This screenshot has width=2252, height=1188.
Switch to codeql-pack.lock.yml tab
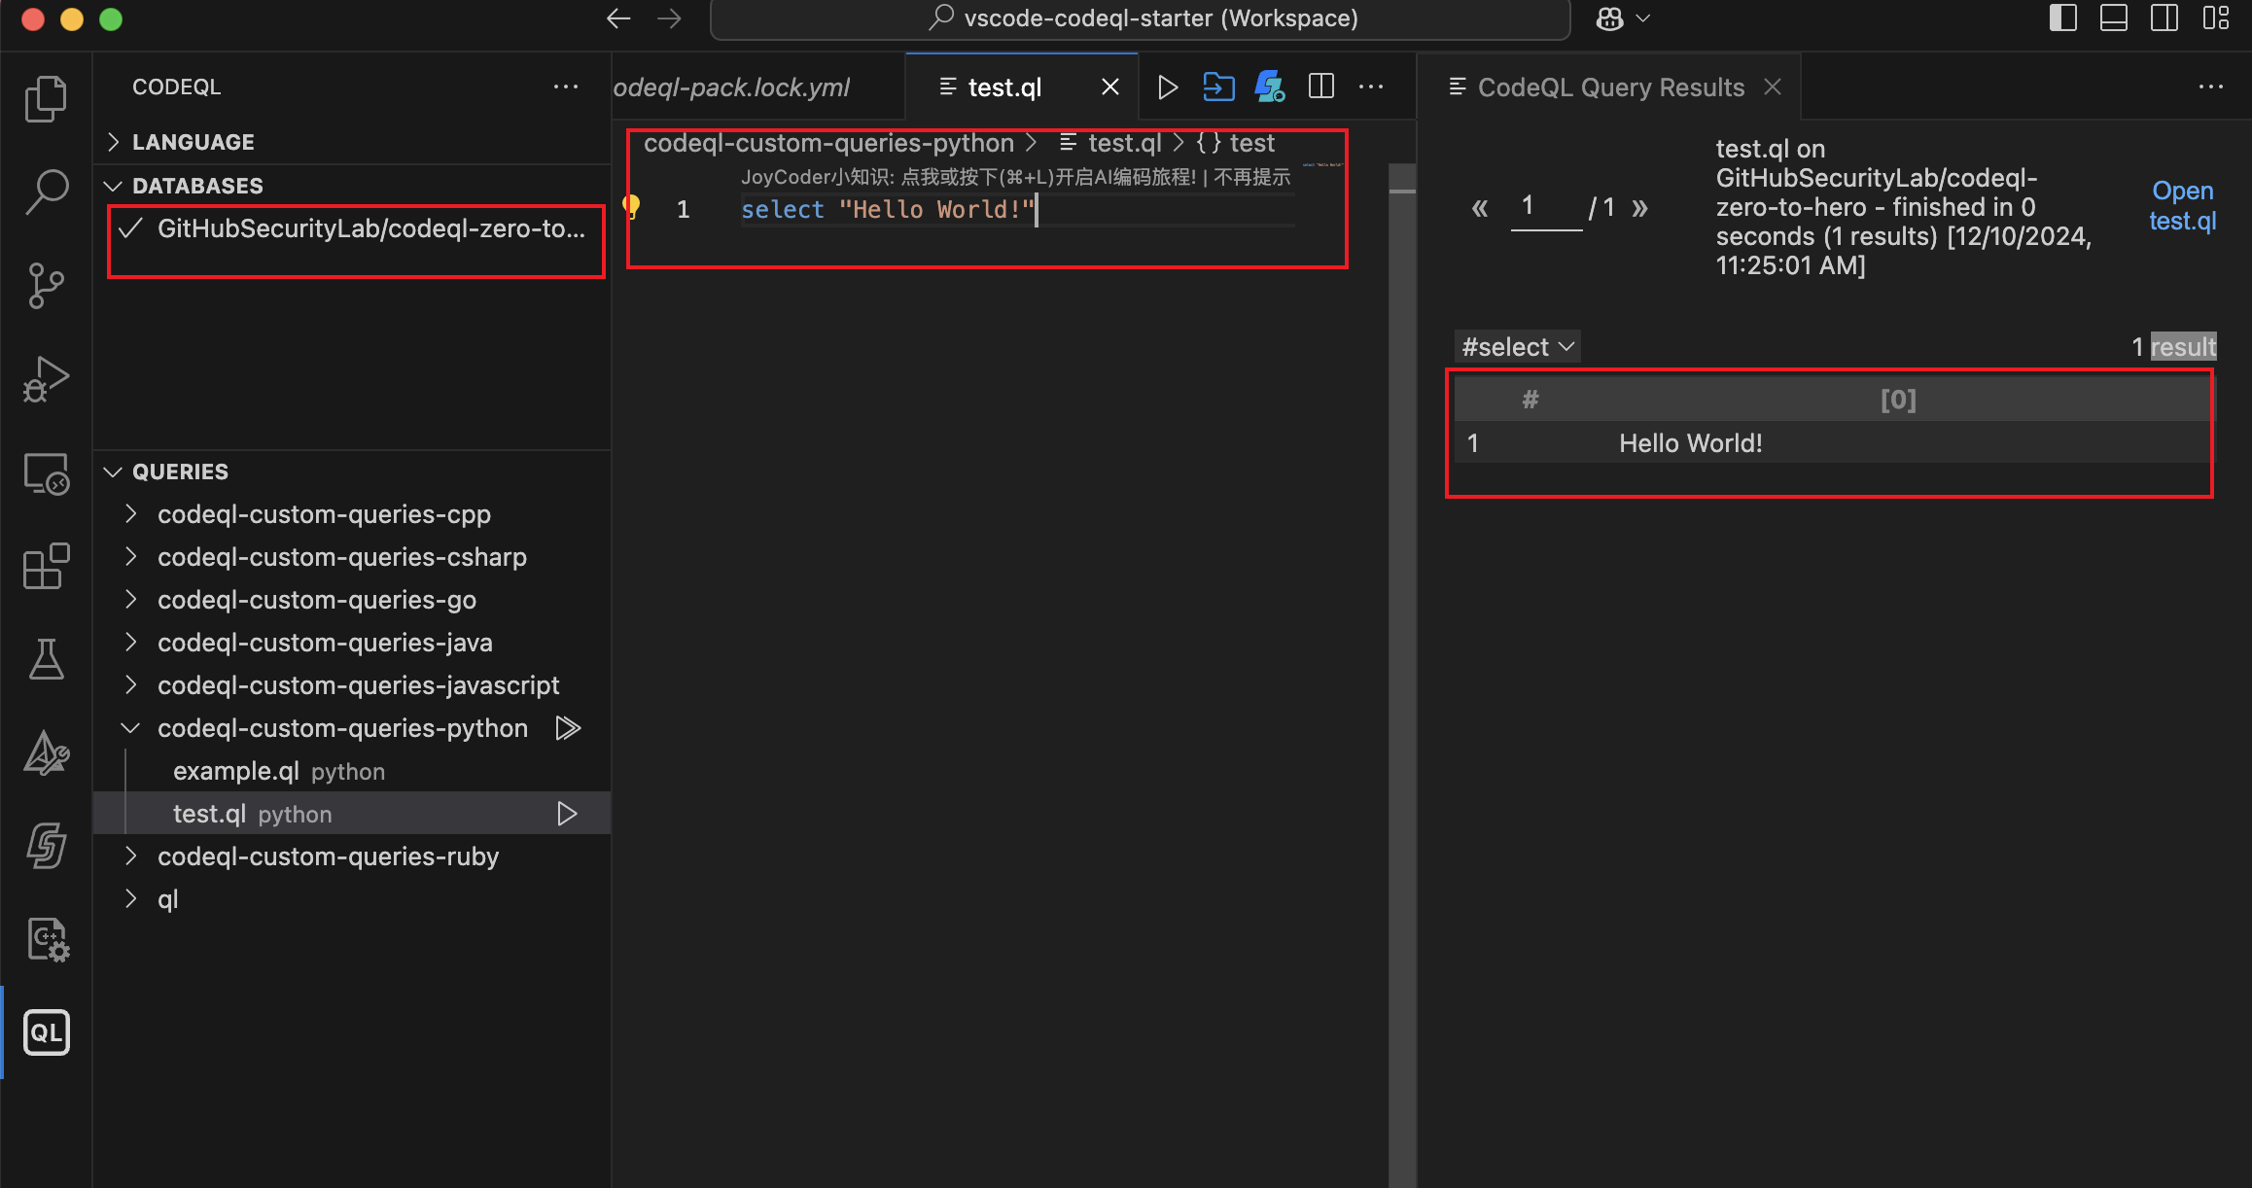[732, 87]
